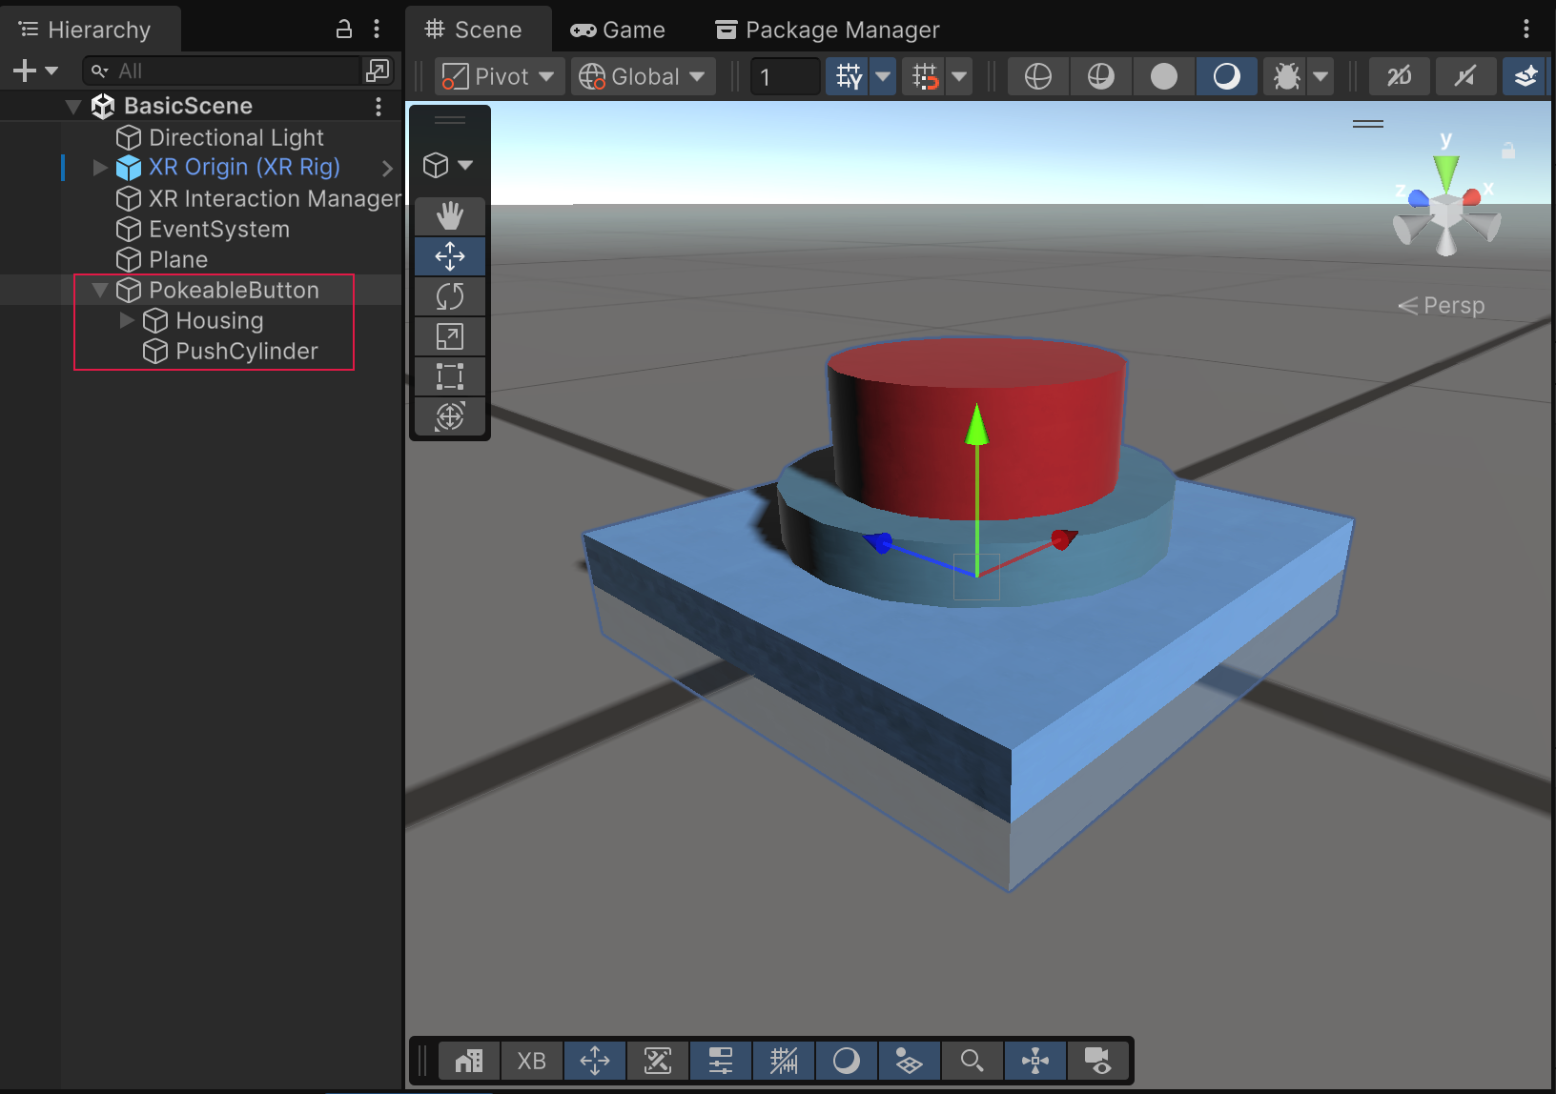1556x1094 pixels.
Task: Toggle scene lighting half-moon icon
Action: coord(1226,76)
